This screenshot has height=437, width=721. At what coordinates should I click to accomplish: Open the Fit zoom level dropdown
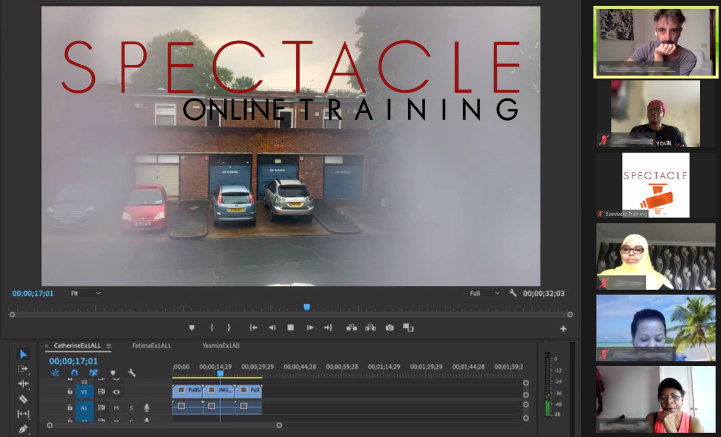pyautogui.click(x=86, y=293)
